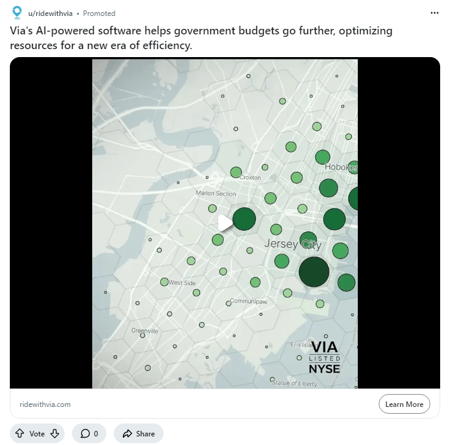Viewport: 450px width, 445px height.
Task: Click the Vote label between arrows
Action: coord(37,434)
